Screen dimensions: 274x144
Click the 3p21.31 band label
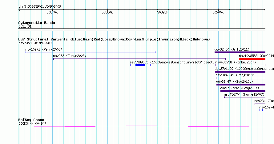point(25,27)
